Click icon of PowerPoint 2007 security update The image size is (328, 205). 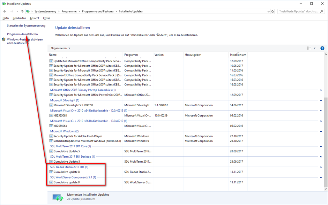[51, 95]
